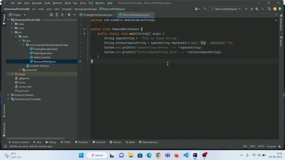This screenshot has width=285, height=160.
Task: Select module-info.java in project tree
Action: coord(39,66)
